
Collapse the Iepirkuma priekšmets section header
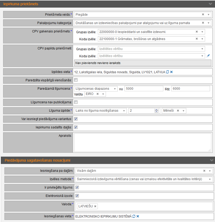(210, 4)
